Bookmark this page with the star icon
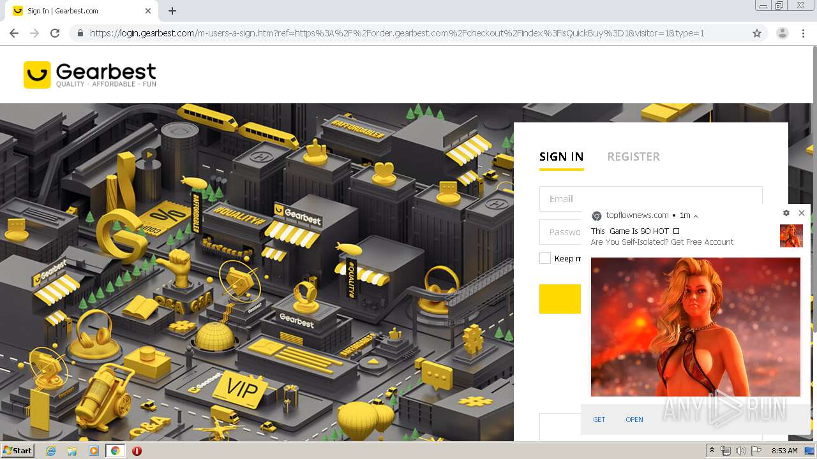817x459 pixels. 757,33
